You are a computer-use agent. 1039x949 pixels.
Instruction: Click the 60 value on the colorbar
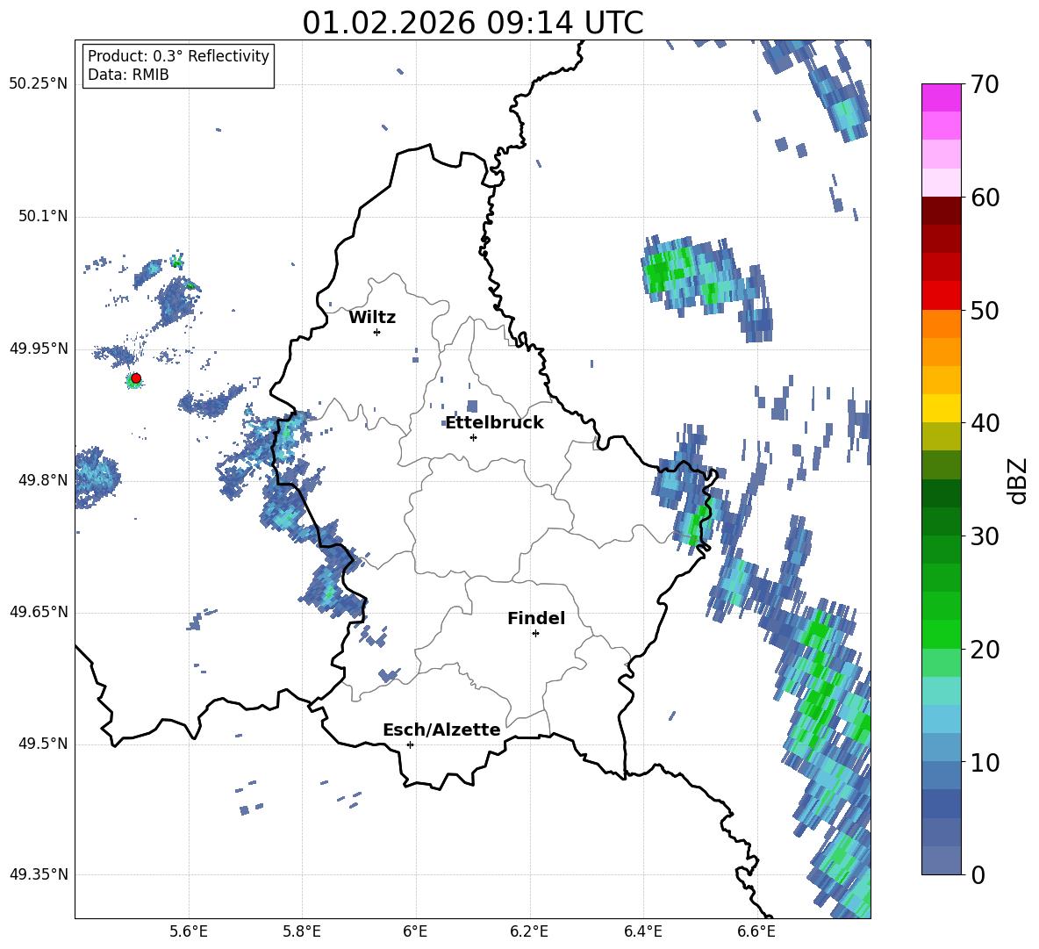tap(985, 198)
